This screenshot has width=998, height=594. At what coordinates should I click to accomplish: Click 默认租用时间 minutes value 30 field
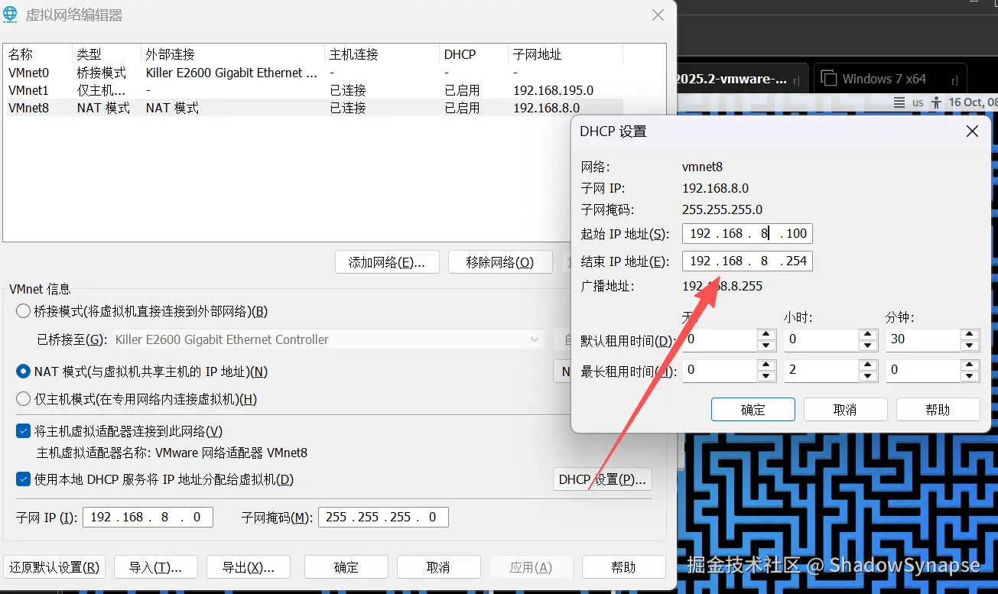tap(923, 340)
